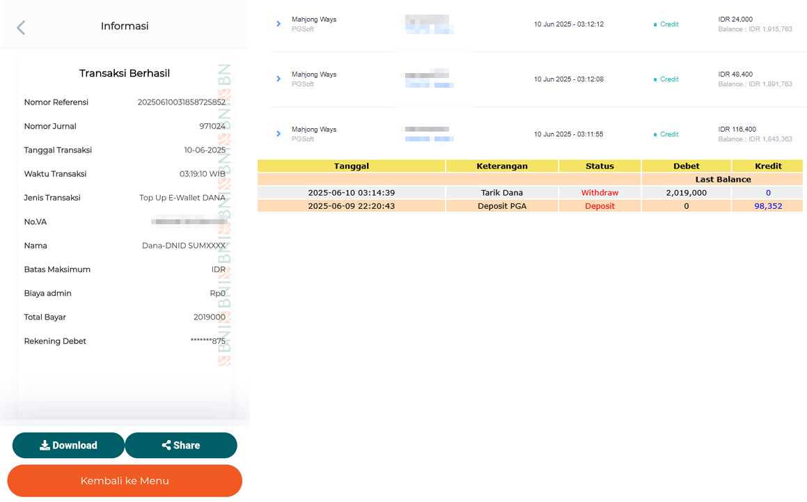Go back using the Informasi arrow
This screenshot has height=502, width=807.
(x=21, y=27)
